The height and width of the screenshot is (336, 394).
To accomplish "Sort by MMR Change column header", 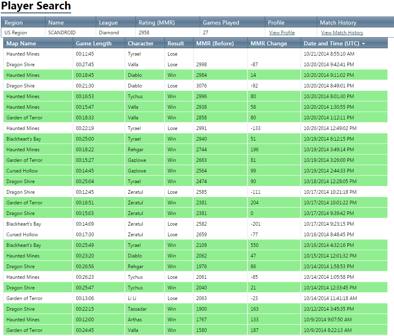I will (268, 43).
